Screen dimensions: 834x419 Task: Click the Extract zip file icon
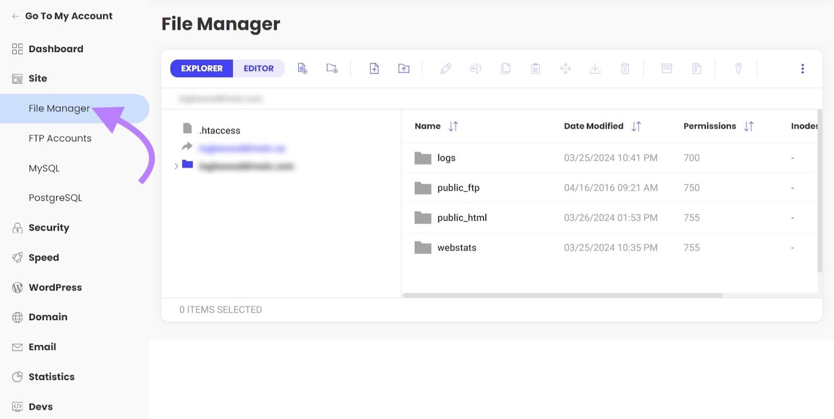coord(696,68)
